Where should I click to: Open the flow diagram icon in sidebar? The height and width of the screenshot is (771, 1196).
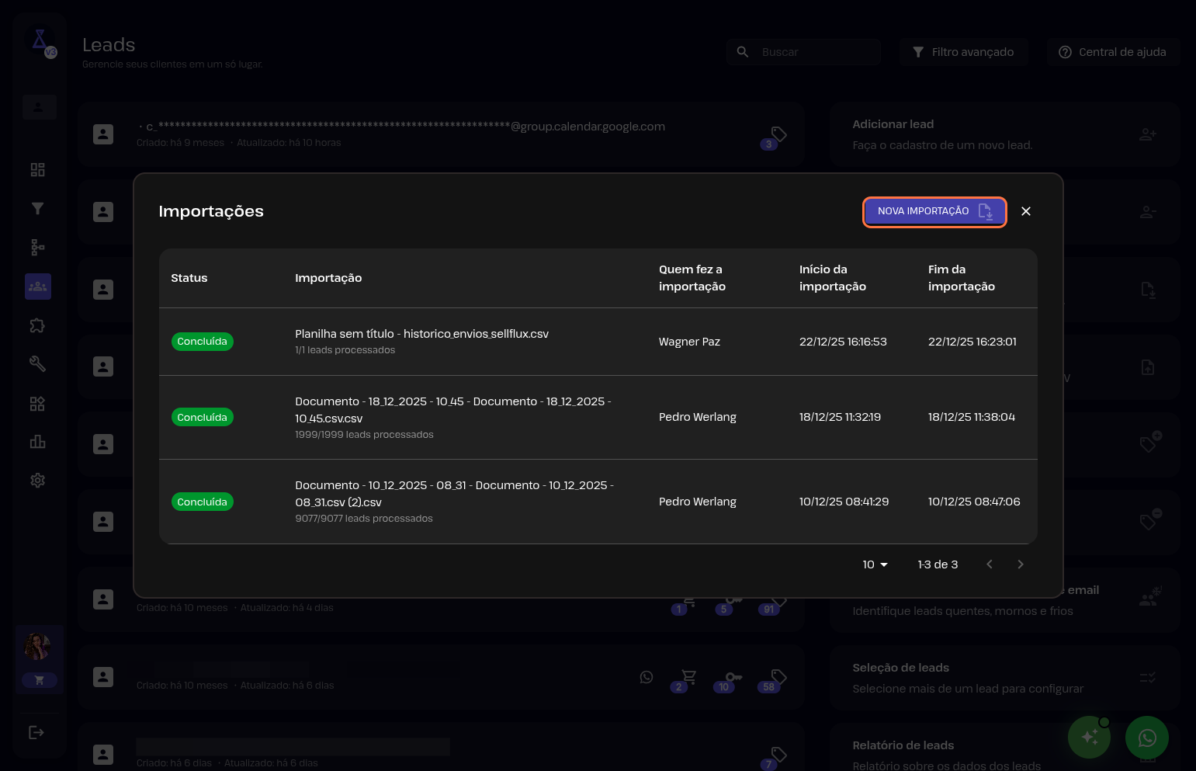click(x=37, y=248)
